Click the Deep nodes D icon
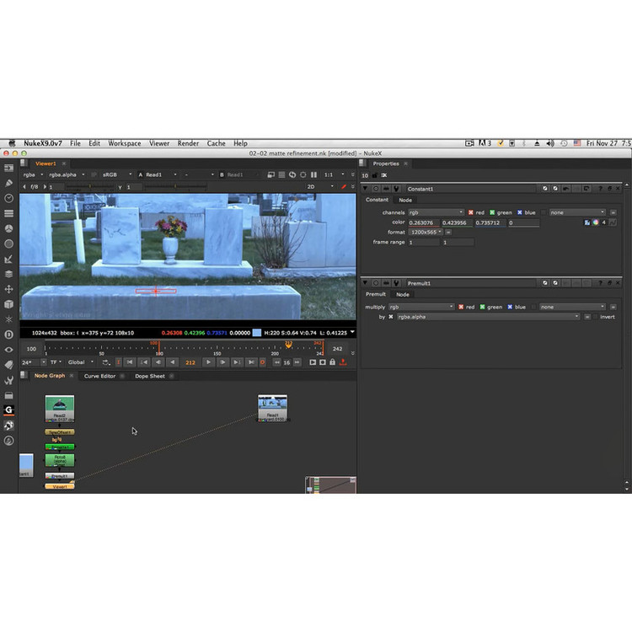Screen dimensions: 632x632 [8, 335]
